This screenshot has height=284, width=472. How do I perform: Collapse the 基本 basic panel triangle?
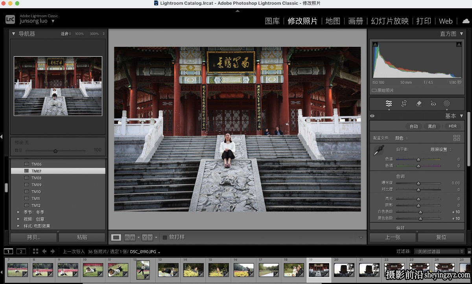[x=461, y=116]
